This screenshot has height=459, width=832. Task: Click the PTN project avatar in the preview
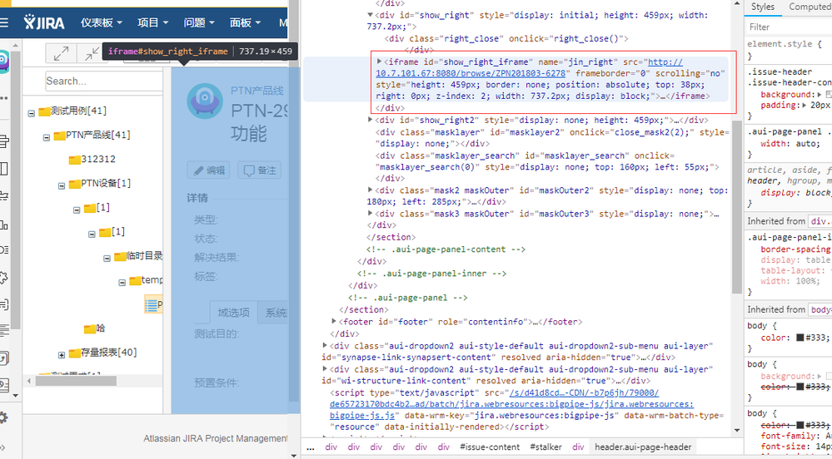pos(205,101)
